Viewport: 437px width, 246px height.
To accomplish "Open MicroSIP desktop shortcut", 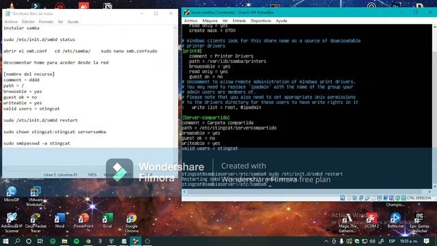I will pos(12,194).
